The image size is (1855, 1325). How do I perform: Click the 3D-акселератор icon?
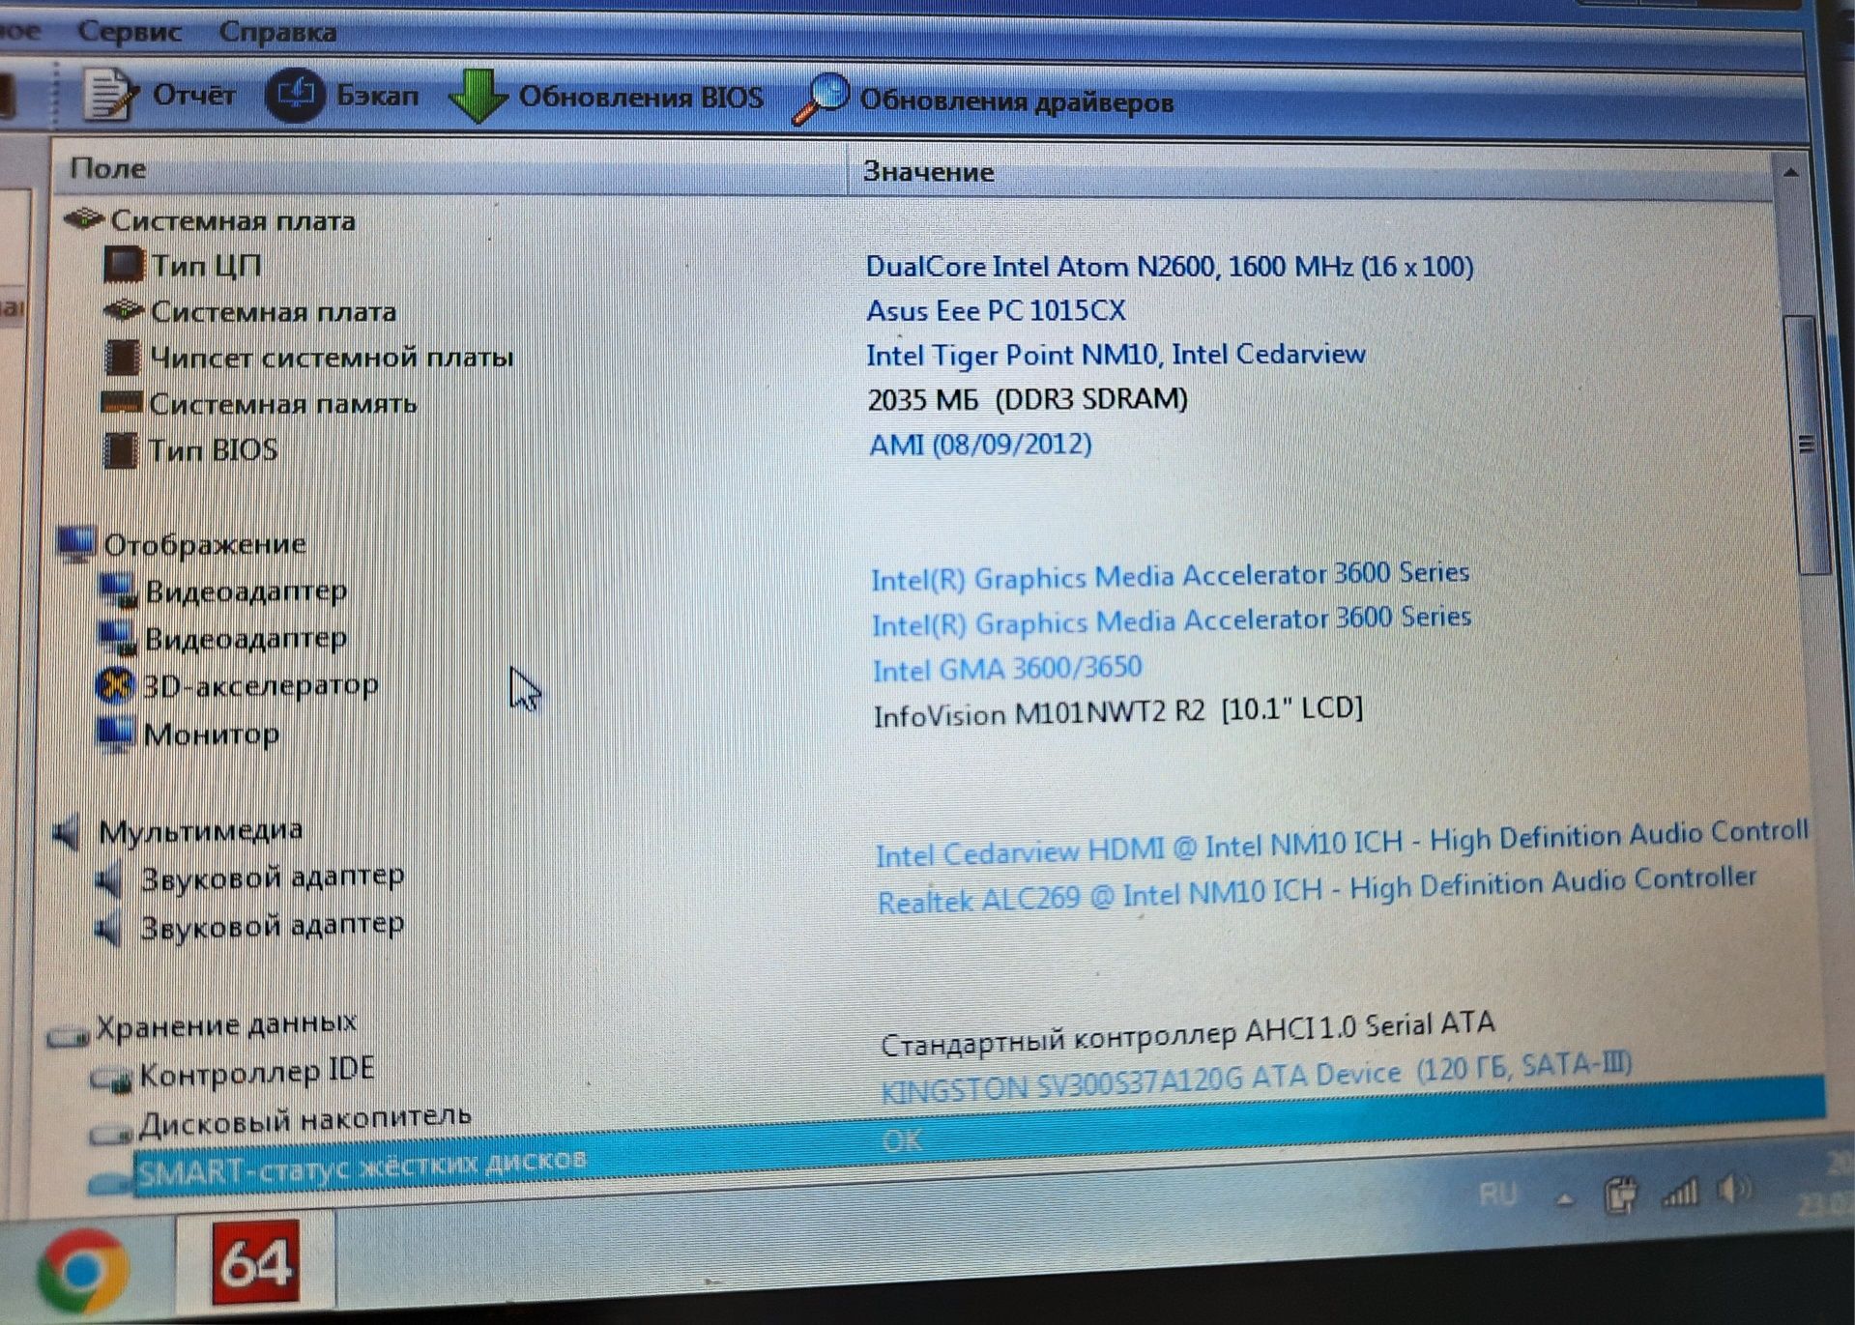coord(115,685)
